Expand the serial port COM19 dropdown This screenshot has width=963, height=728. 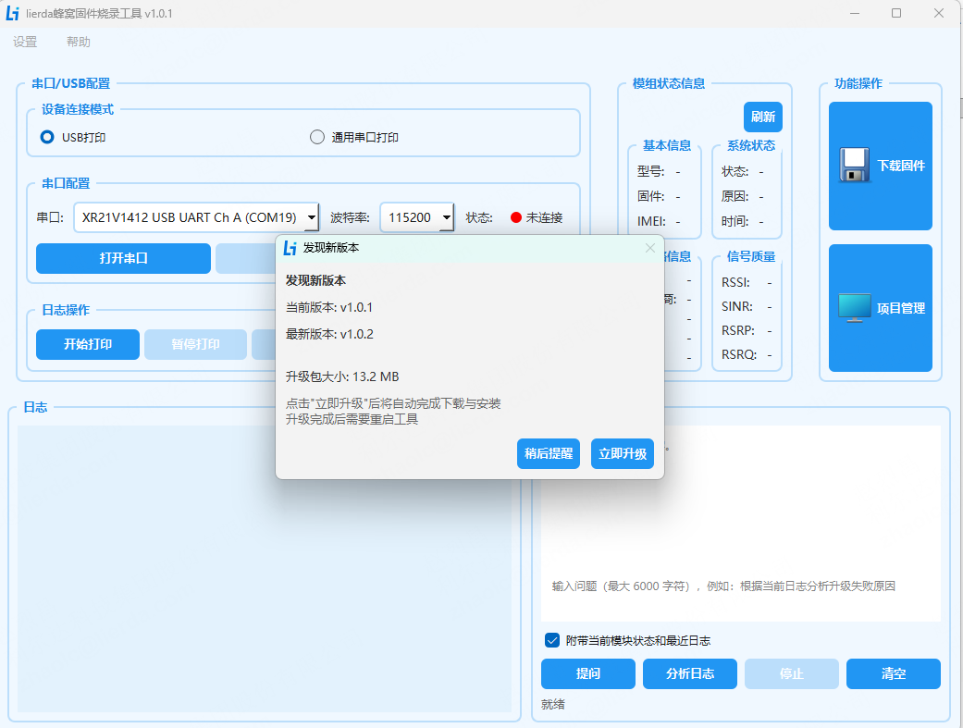[312, 217]
